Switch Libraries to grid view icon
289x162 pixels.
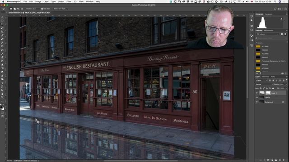click(x=282, y=34)
